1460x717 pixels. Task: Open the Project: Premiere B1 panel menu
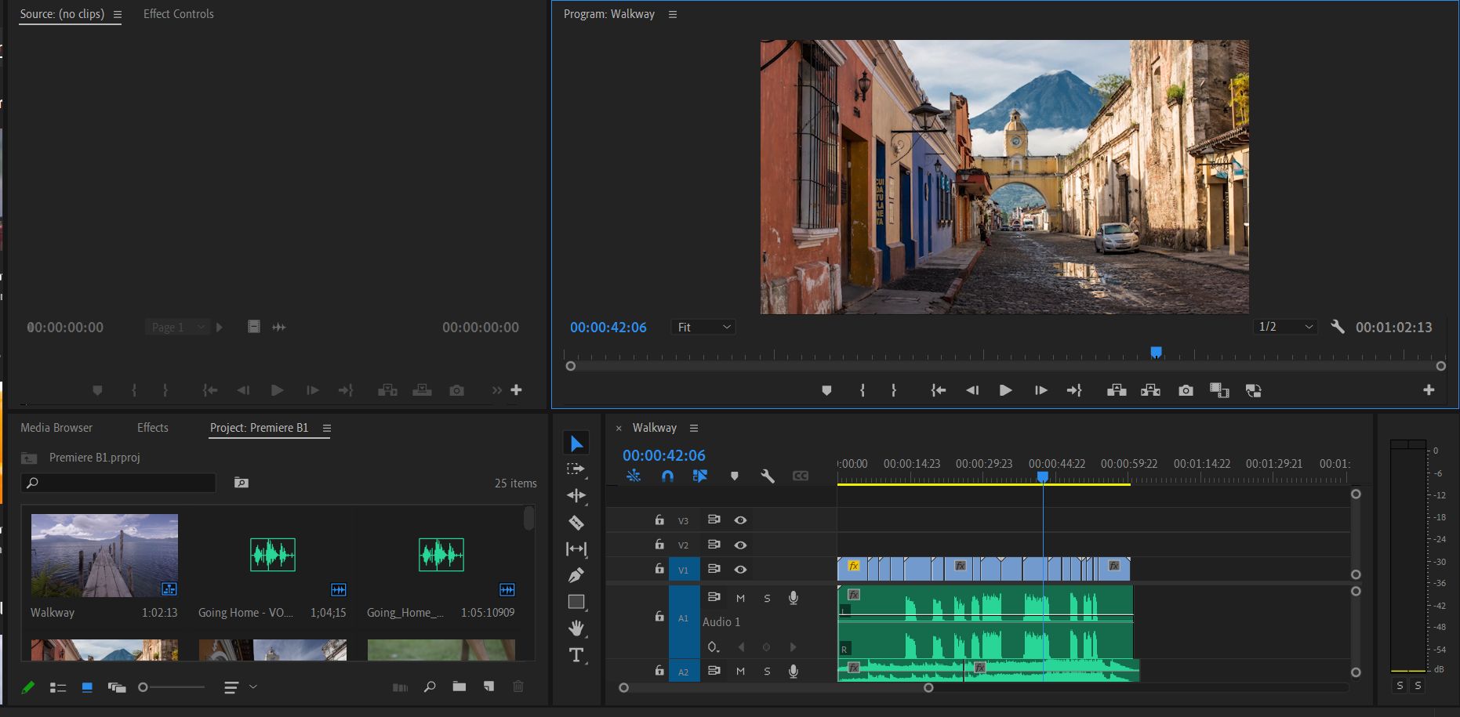327,428
